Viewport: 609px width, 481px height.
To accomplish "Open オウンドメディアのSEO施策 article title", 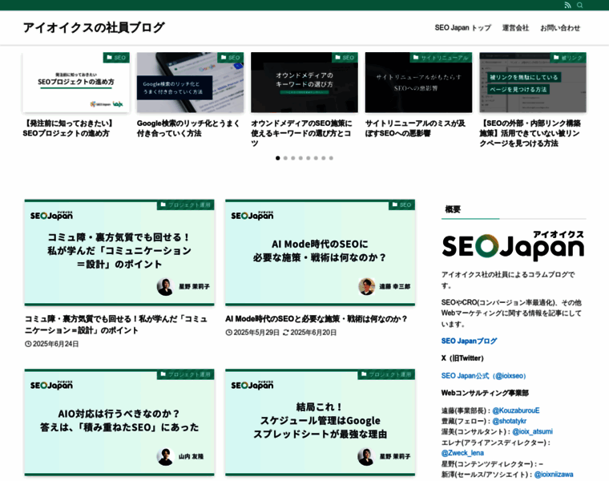I will pyautogui.click(x=302, y=133).
